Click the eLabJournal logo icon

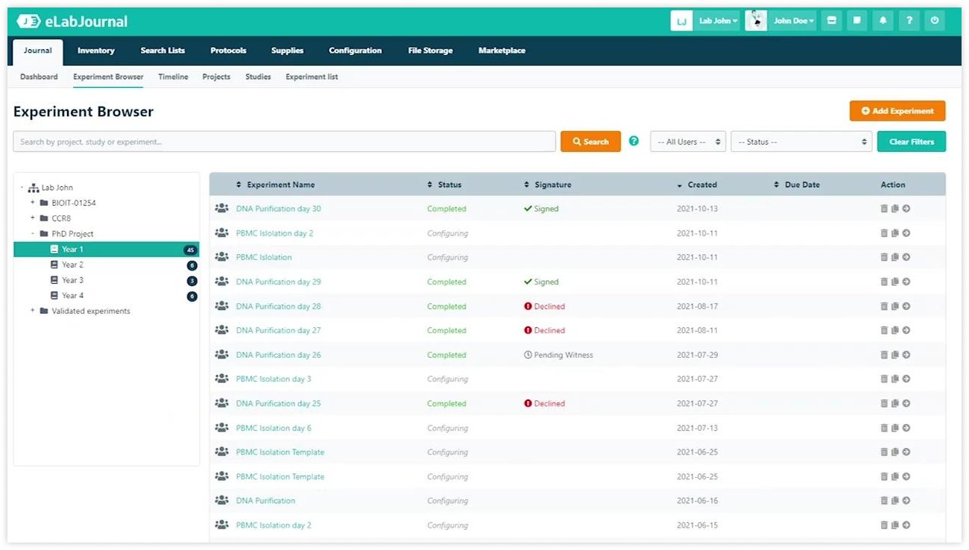(x=30, y=20)
